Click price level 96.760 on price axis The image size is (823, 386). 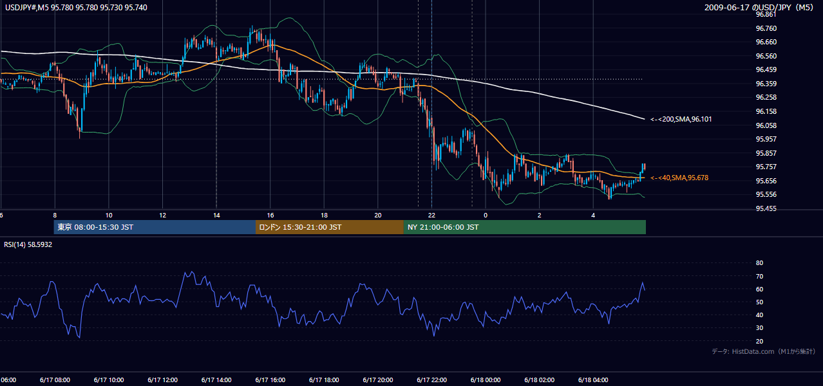(766, 28)
